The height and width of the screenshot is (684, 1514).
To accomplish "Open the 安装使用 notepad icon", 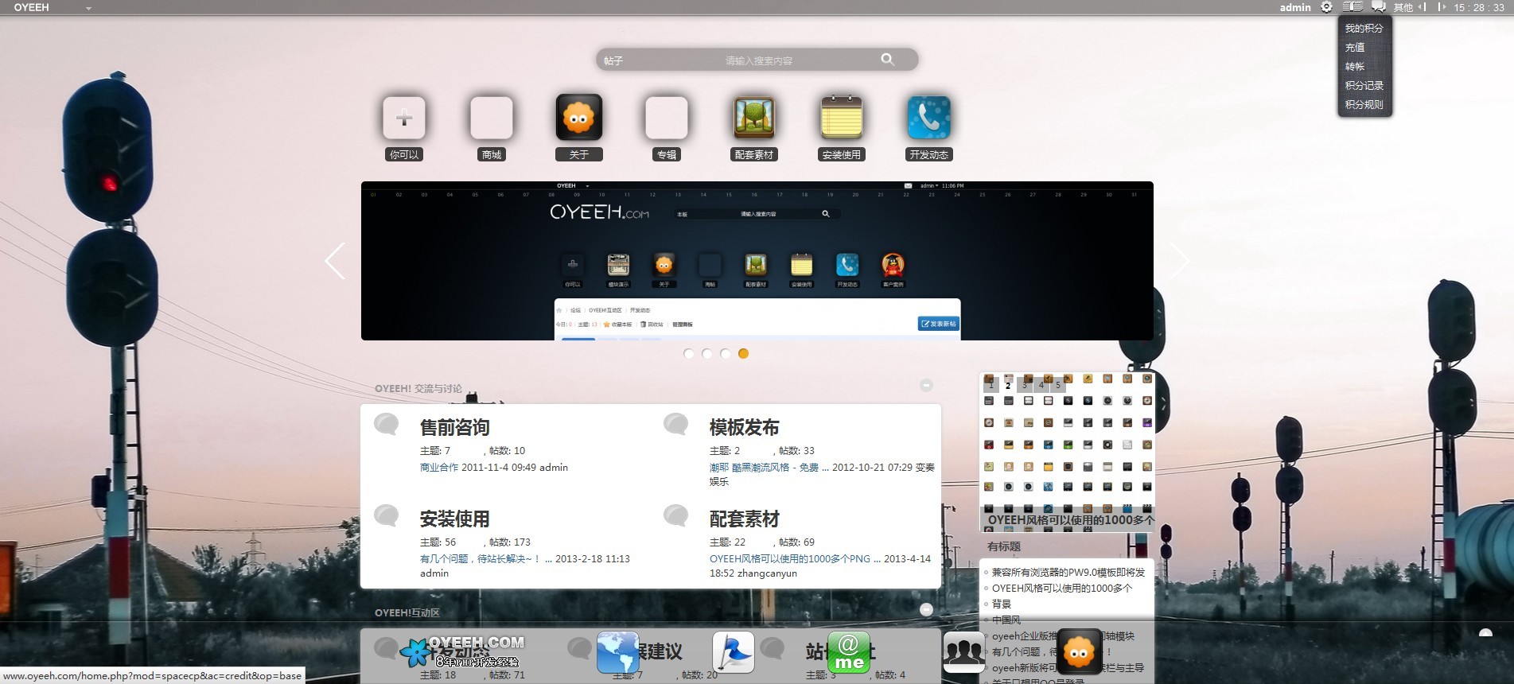I will (842, 118).
